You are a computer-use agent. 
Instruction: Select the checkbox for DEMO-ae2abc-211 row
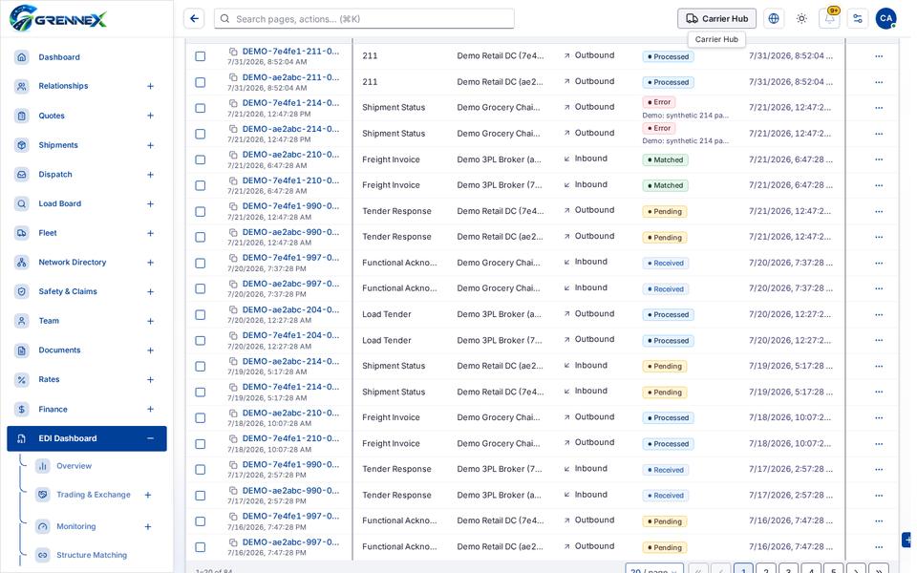pyautogui.click(x=200, y=82)
